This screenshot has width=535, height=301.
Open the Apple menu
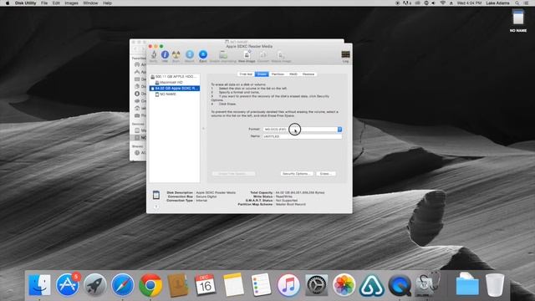pos(8,3)
